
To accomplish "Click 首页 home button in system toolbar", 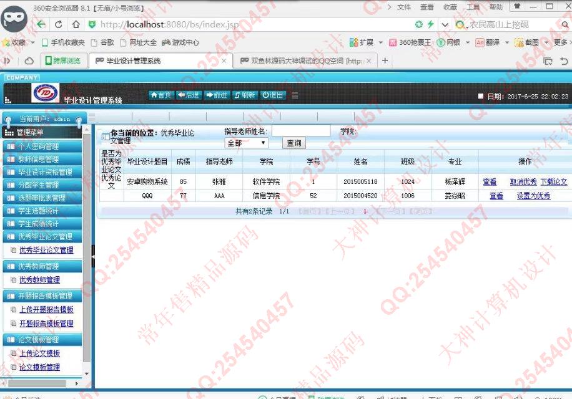I will click(x=161, y=95).
